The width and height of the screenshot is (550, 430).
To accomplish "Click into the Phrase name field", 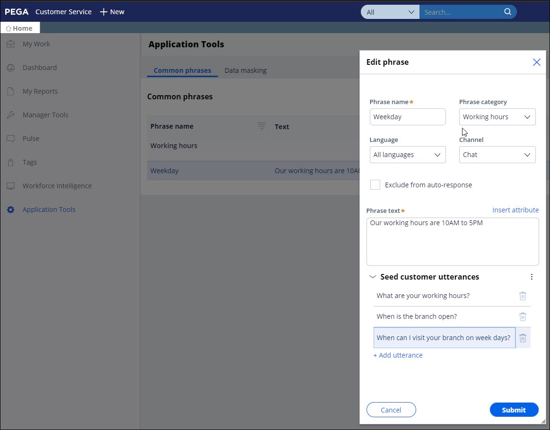I will [x=407, y=117].
